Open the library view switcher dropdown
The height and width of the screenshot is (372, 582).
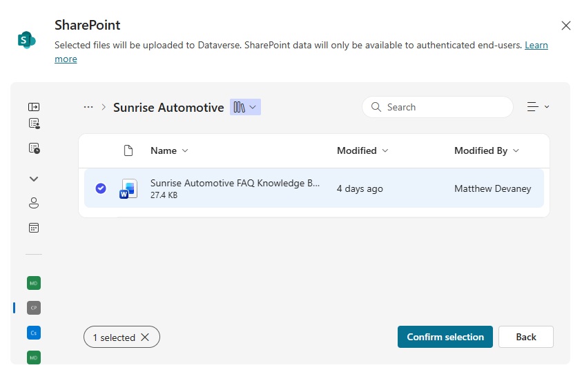coord(245,107)
